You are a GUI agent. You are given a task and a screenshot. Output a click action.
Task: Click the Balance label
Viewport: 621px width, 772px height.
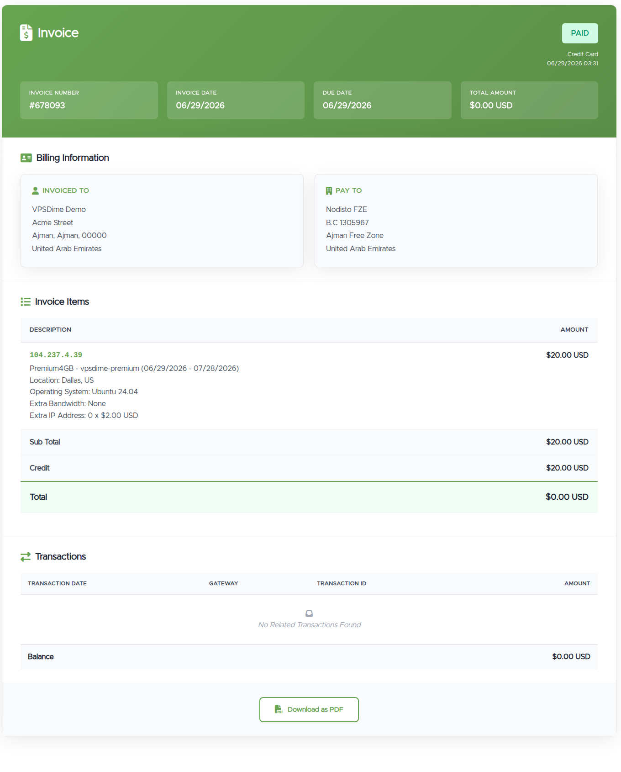pyautogui.click(x=41, y=656)
